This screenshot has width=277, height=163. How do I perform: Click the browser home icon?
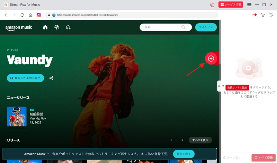[x=30, y=15]
